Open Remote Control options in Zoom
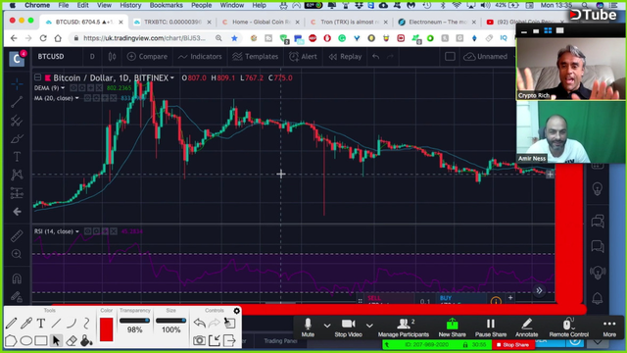Image resolution: width=627 pixels, height=353 pixels. coord(568,328)
